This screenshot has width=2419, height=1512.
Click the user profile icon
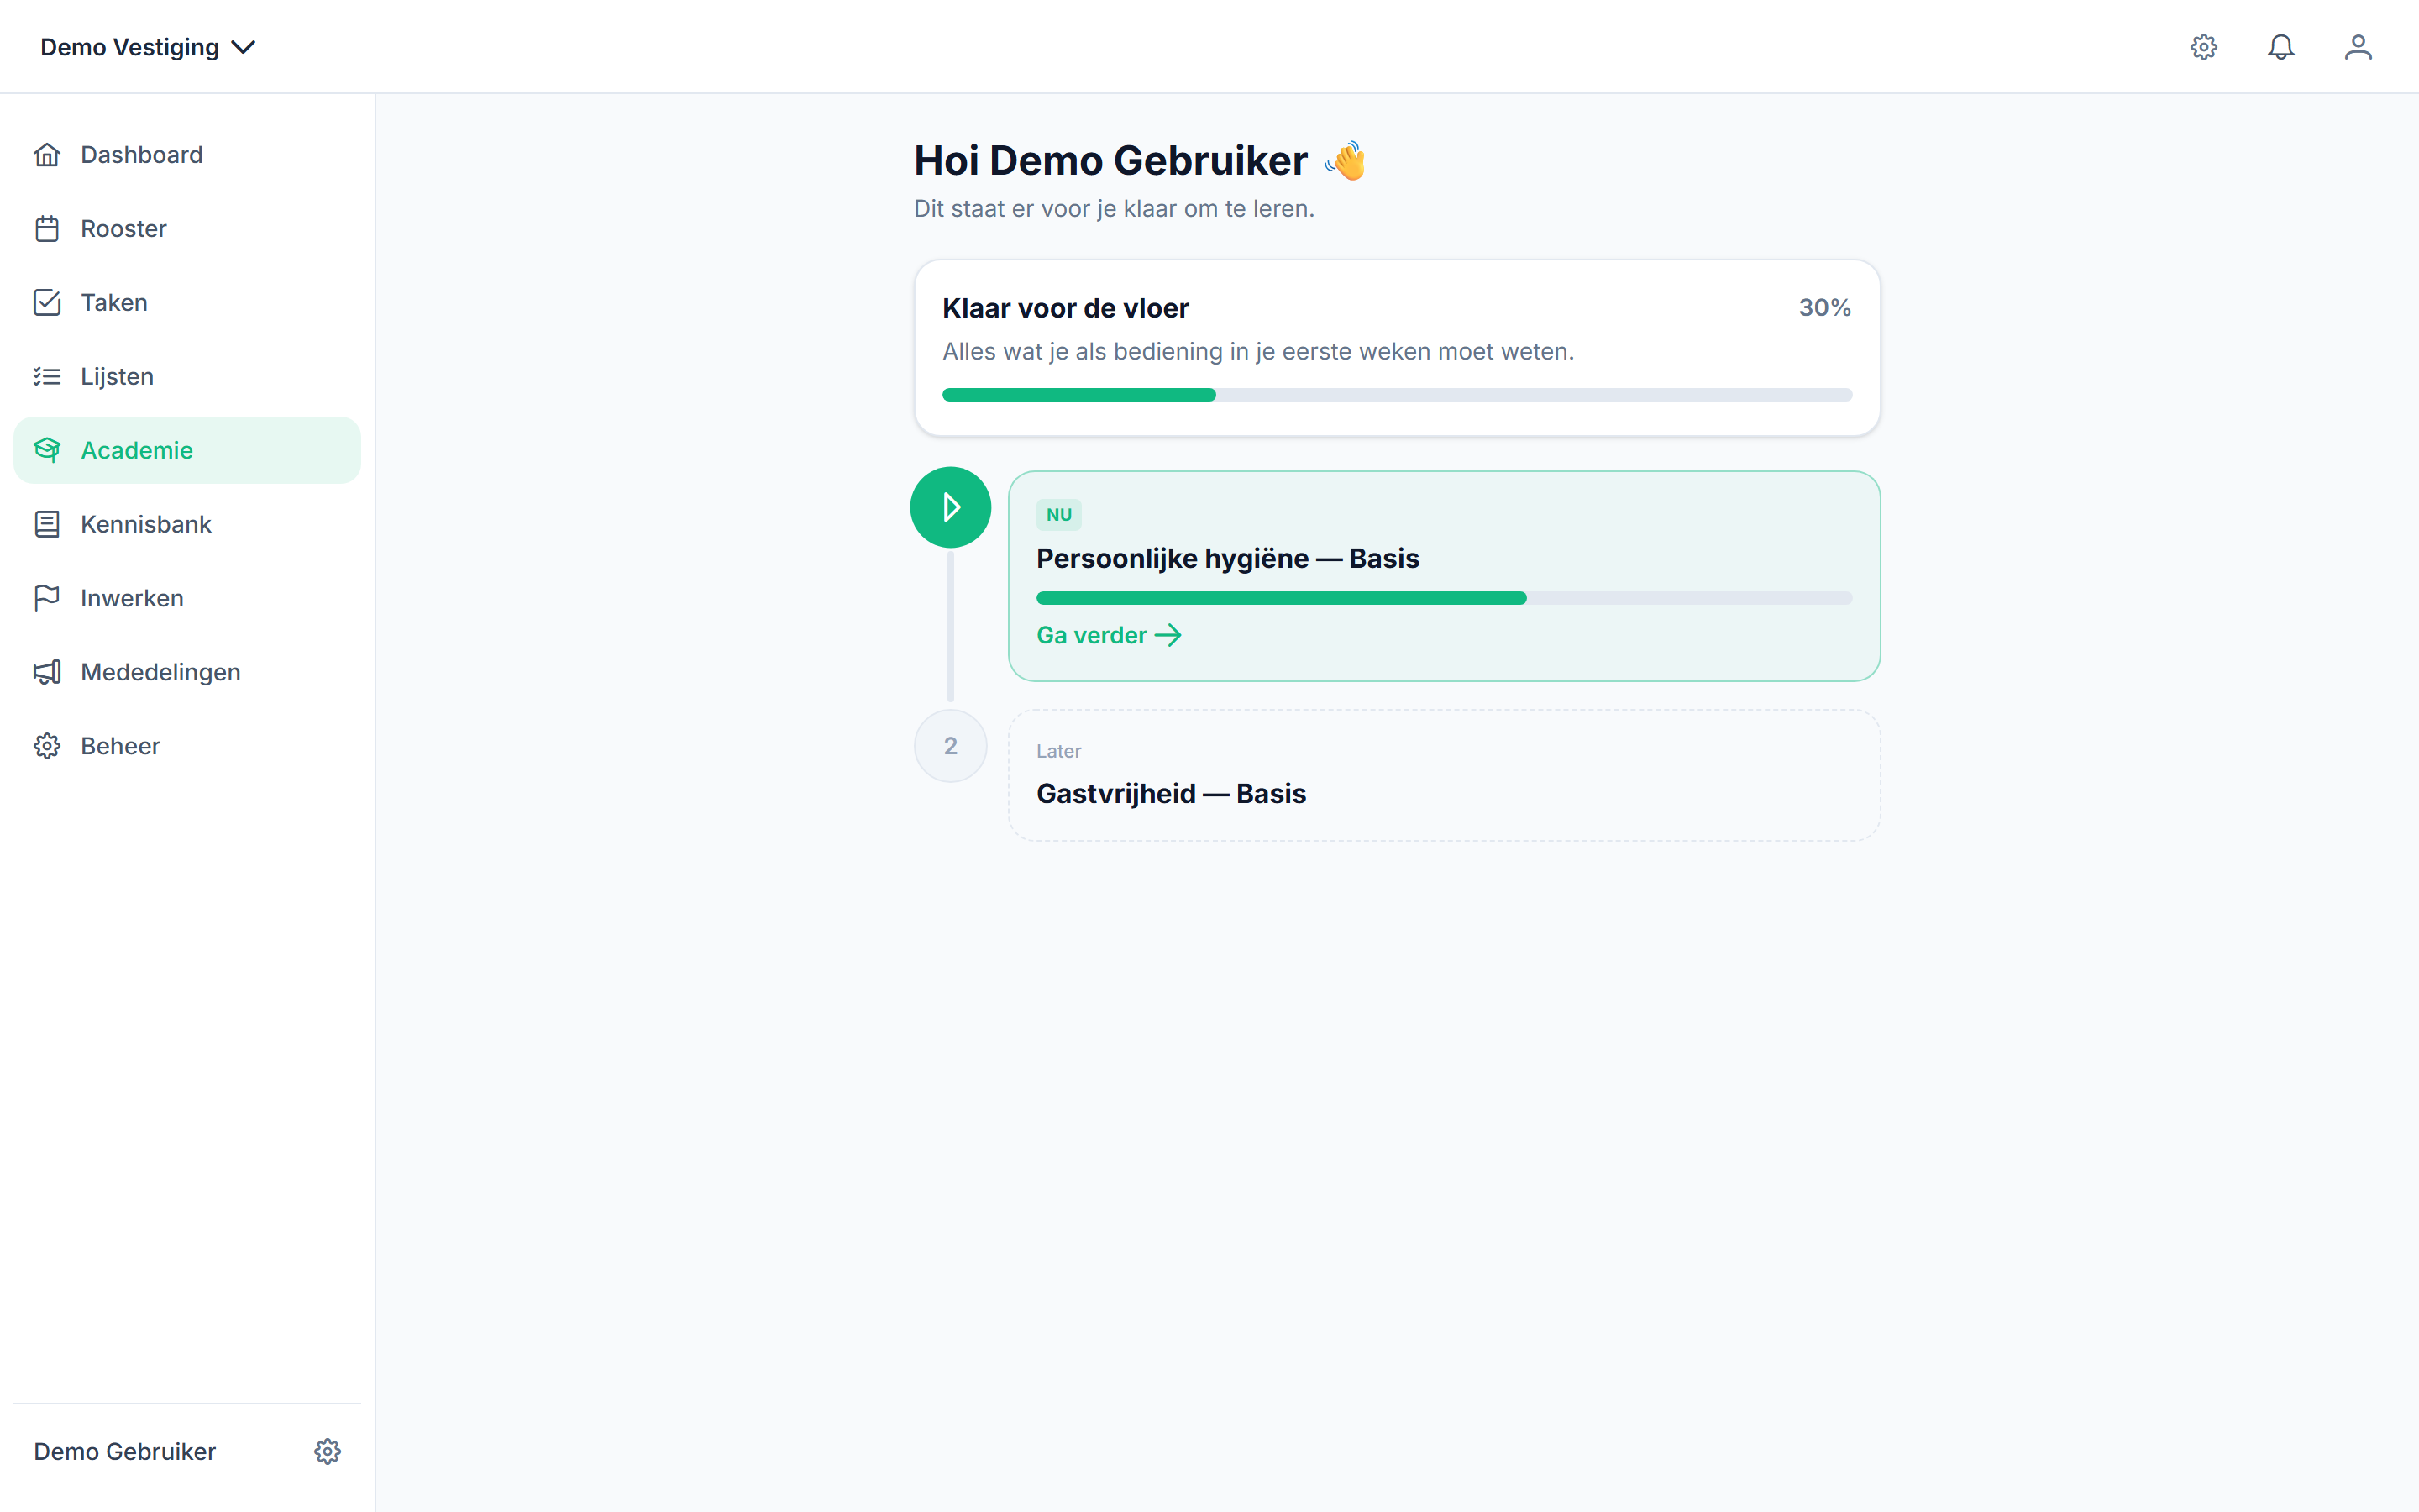2358,47
